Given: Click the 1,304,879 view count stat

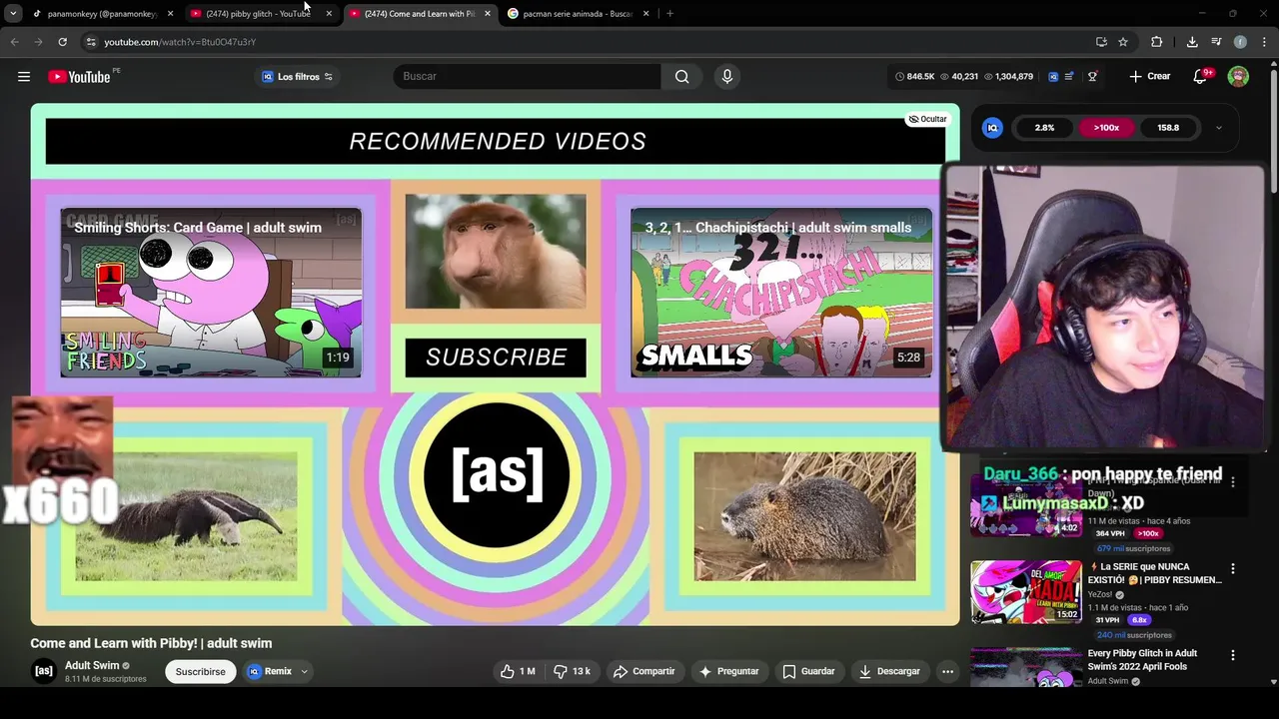Looking at the screenshot, I should 1008,77.
